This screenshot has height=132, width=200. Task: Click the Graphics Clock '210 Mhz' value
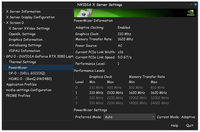point(124,34)
